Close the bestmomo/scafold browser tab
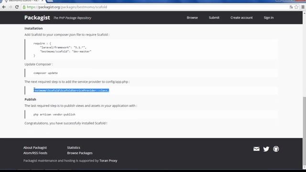The image size is (306, 172). coord(42,1)
